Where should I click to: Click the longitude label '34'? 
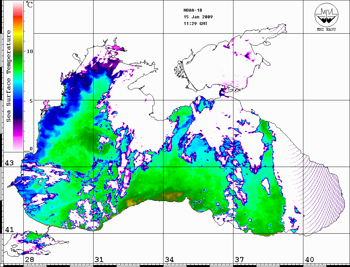pos(169,260)
